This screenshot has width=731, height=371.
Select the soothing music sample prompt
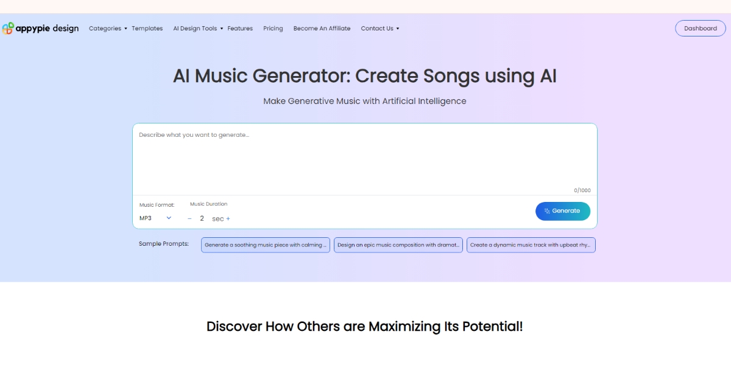click(265, 244)
